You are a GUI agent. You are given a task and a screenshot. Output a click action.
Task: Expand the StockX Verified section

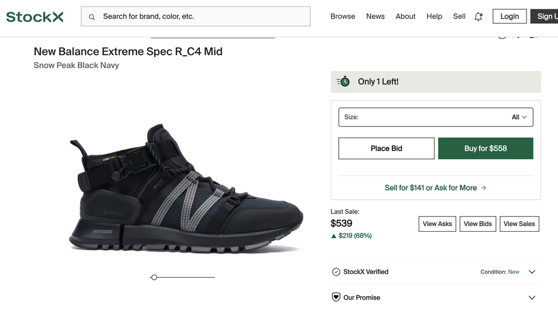(x=531, y=272)
